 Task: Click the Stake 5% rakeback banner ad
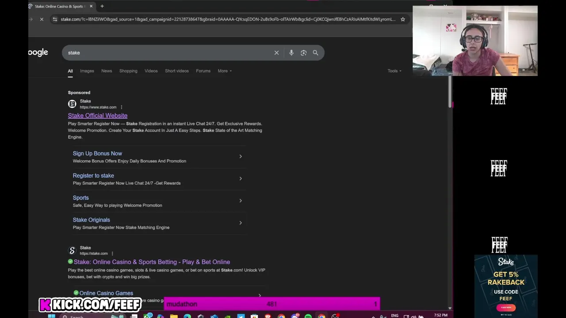506,286
